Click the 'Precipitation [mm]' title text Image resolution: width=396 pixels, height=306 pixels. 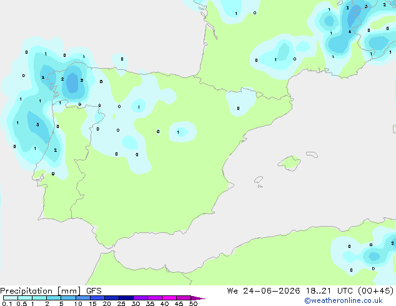pyautogui.click(x=41, y=291)
